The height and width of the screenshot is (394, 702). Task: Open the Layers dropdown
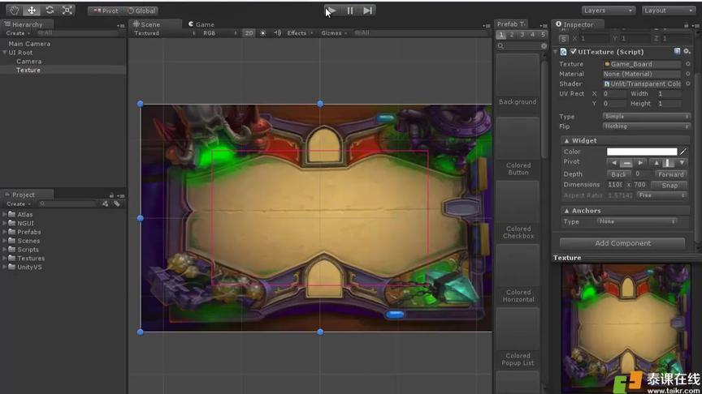[x=608, y=11]
